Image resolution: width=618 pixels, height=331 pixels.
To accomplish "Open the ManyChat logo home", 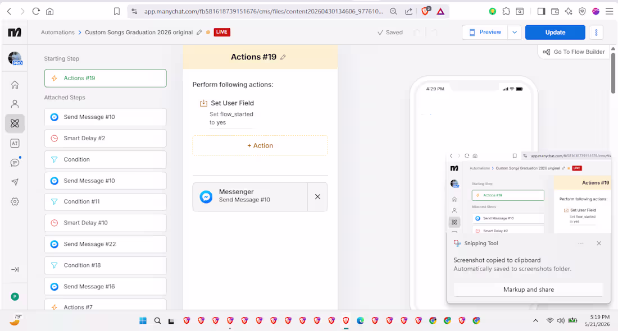I will (x=15, y=33).
